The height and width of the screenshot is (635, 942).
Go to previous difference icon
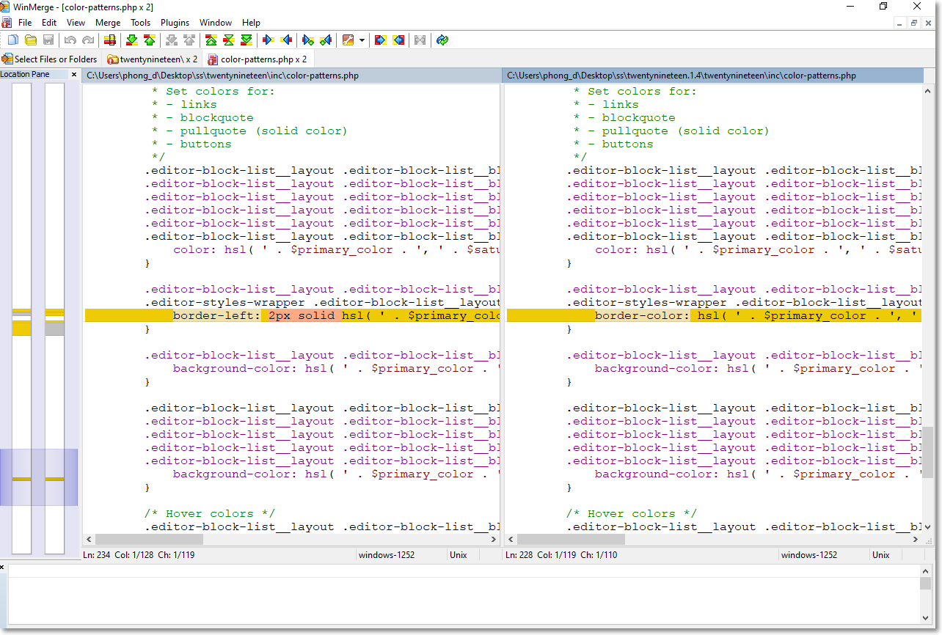pyautogui.click(x=150, y=40)
